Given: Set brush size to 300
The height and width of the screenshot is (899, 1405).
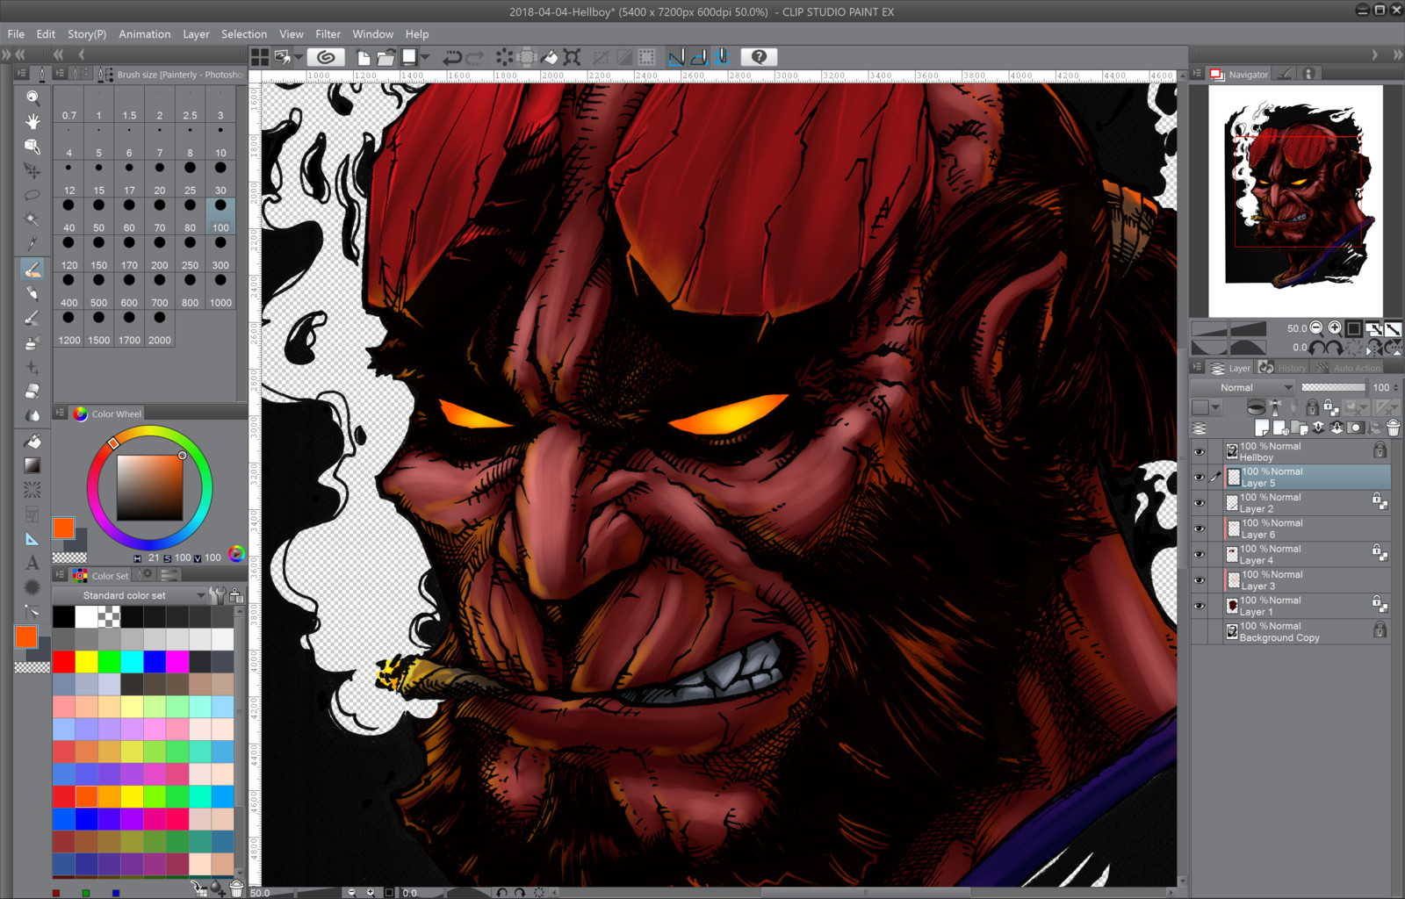Looking at the screenshot, I should coord(220,253).
